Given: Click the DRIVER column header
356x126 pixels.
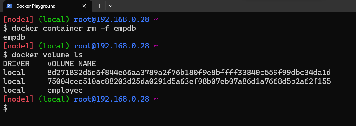Looking at the screenshot, I should tap(16, 64).
